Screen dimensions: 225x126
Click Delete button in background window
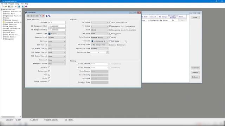pyautogui.click(x=195, y=77)
